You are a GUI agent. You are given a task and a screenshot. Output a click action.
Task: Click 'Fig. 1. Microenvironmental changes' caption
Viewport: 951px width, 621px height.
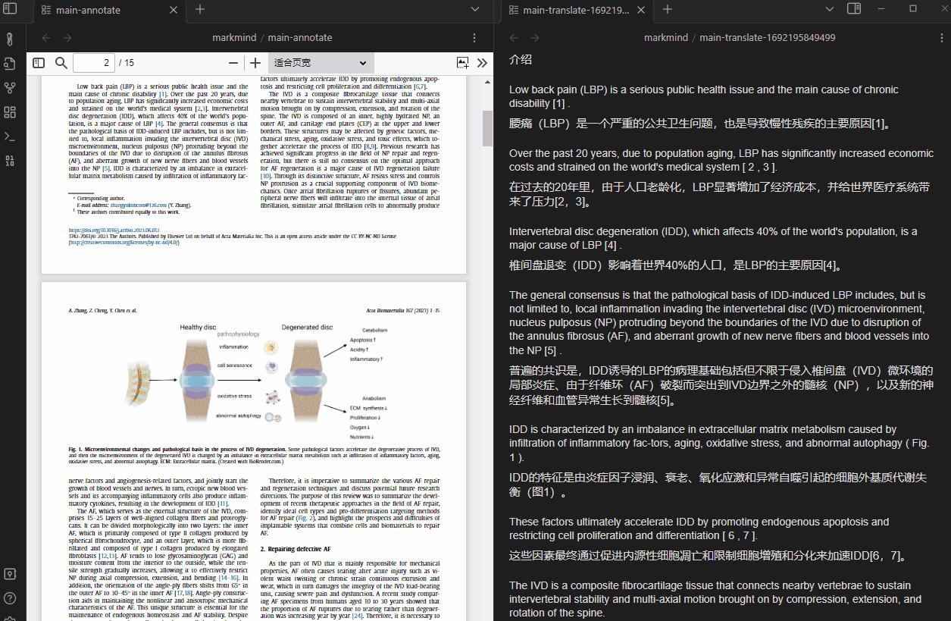click(254, 455)
